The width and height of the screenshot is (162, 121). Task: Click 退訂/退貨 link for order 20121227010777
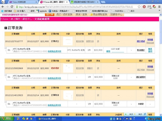click(141, 41)
